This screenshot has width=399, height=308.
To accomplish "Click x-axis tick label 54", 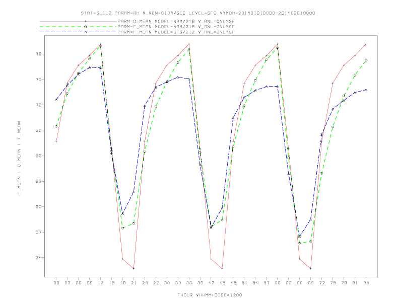I will coord(255,283).
